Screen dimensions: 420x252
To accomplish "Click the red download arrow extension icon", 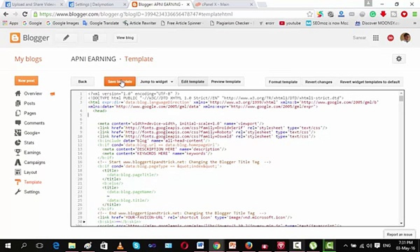I will 383,14.
